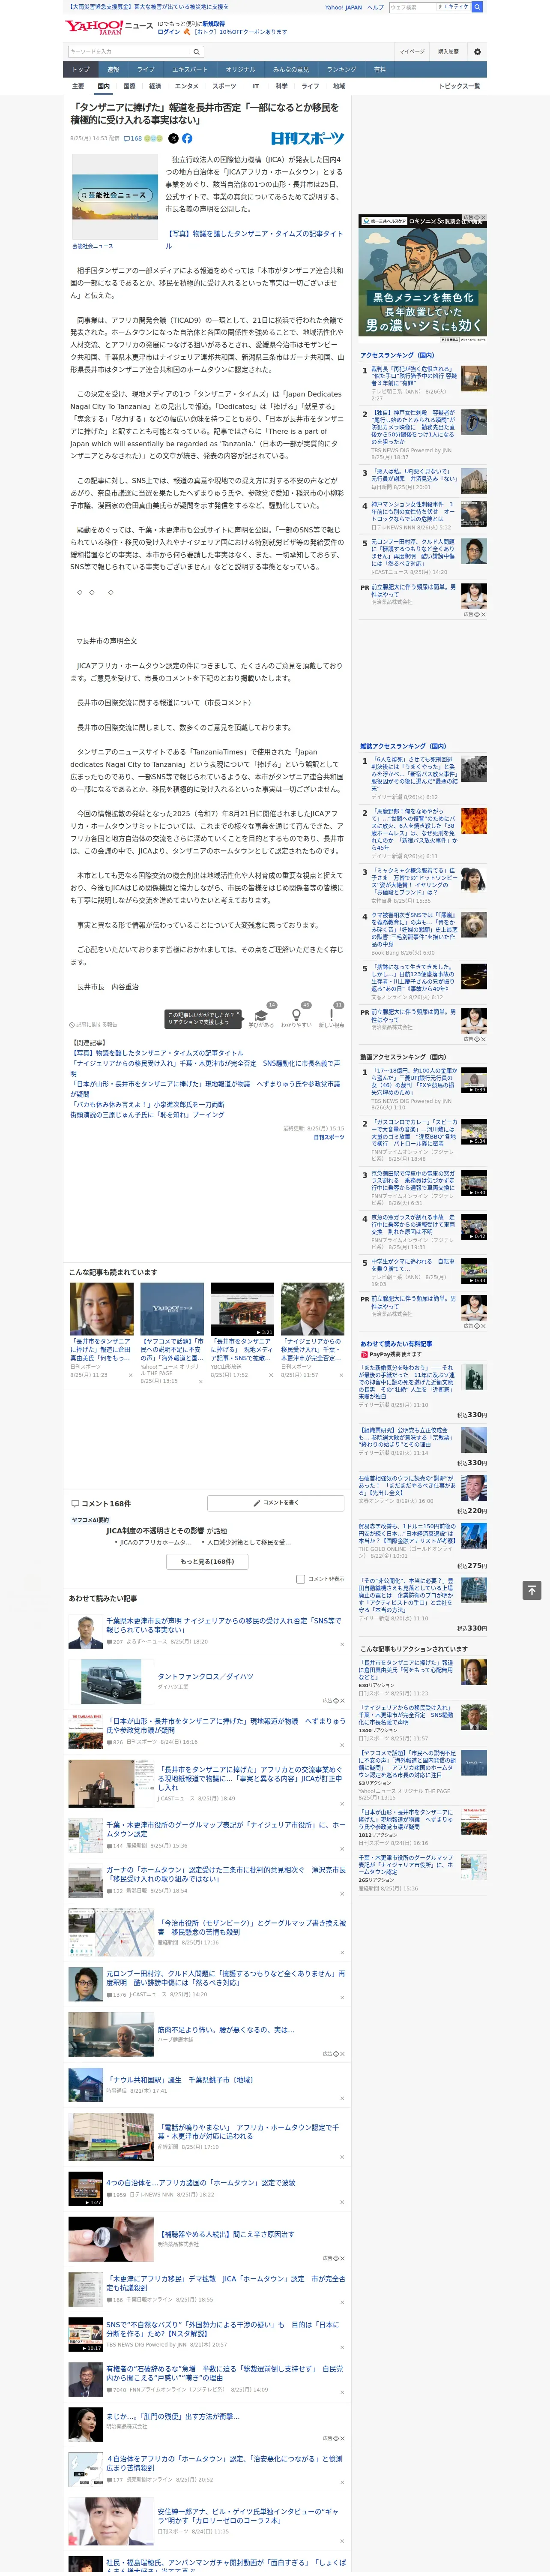Select みんなの意見 tab
Image resolution: width=550 pixels, height=2572 pixels.
(291, 70)
